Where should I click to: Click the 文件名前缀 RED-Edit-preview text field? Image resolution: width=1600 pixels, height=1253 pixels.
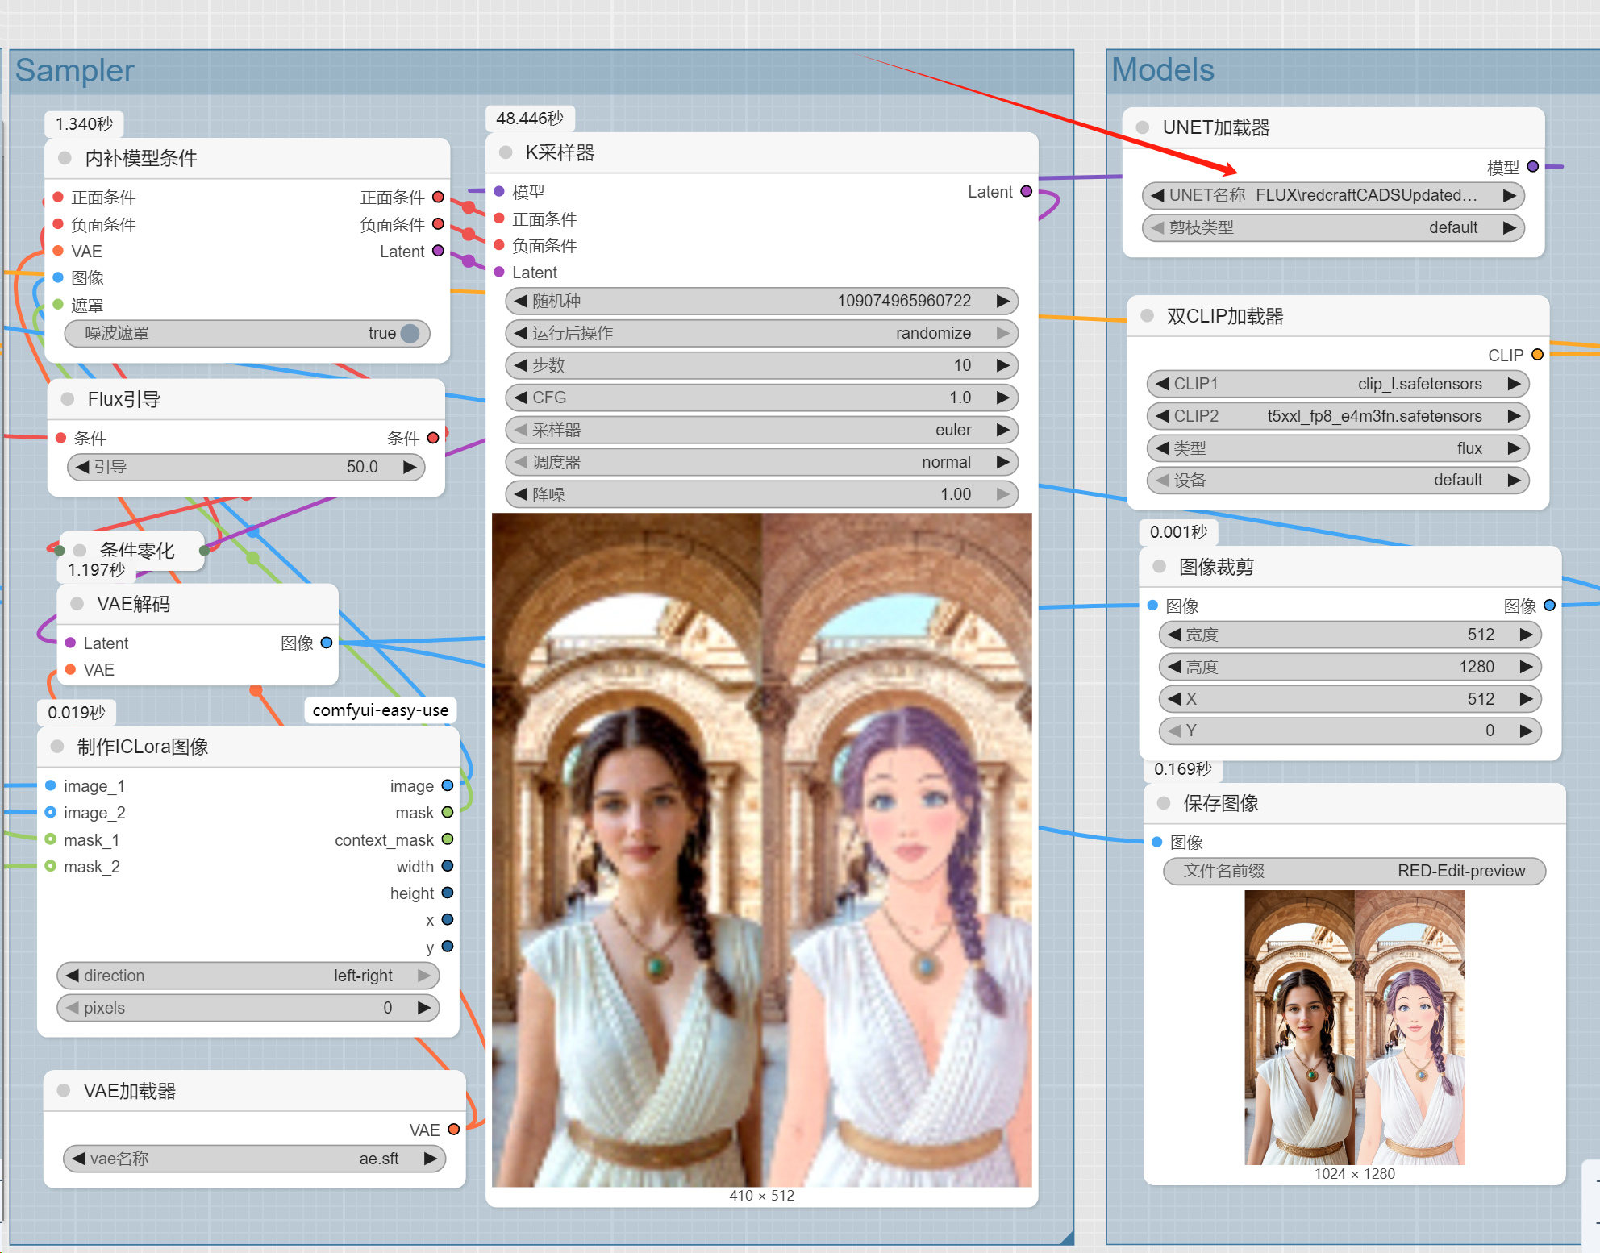(1353, 871)
